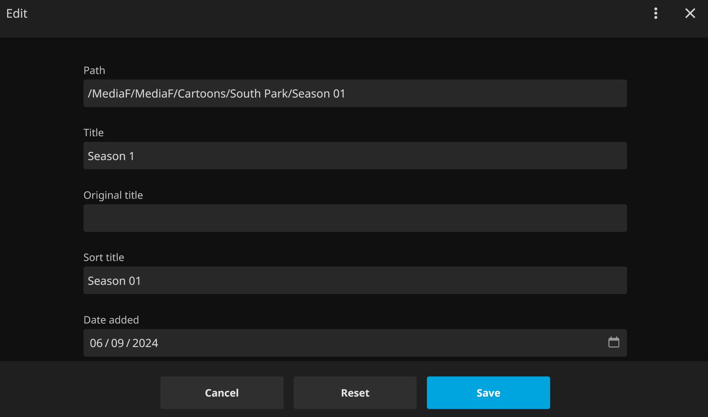The height and width of the screenshot is (417, 708).
Task: Open the three-dot more options menu
Action: pos(656,13)
